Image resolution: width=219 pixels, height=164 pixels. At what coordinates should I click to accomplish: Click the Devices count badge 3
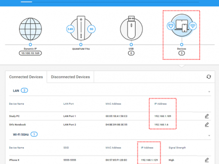(x=182, y=53)
